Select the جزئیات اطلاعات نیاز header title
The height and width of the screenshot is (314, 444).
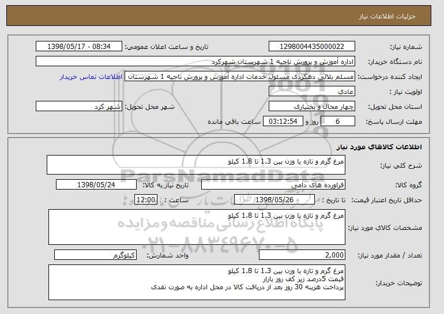[387, 16]
